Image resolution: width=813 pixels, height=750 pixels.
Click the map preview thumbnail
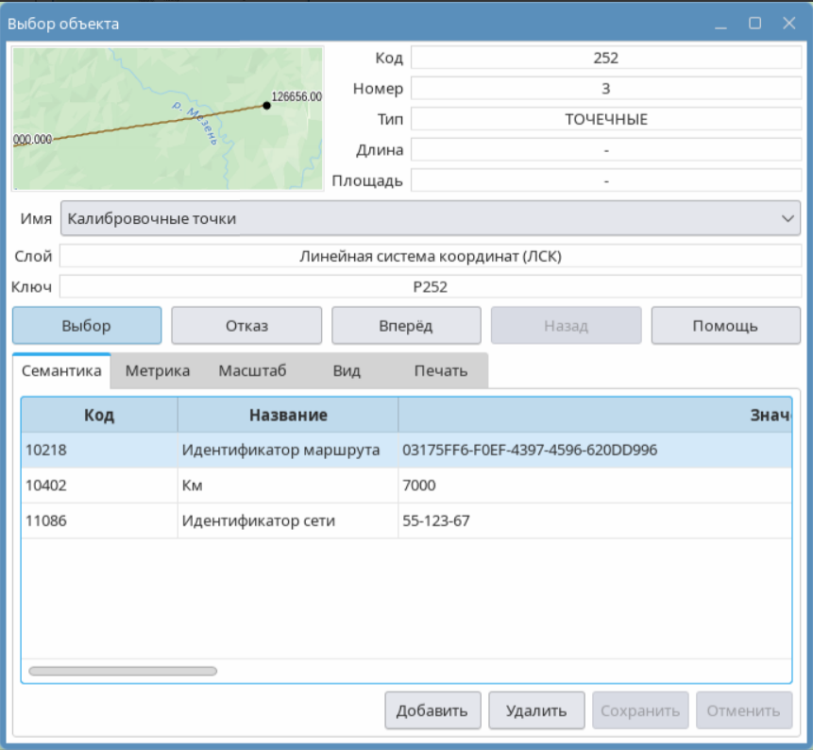coord(167,119)
